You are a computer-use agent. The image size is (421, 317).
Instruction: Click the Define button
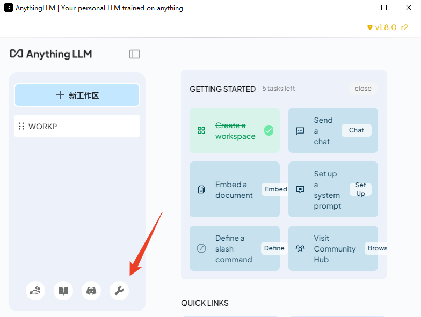click(x=274, y=248)
